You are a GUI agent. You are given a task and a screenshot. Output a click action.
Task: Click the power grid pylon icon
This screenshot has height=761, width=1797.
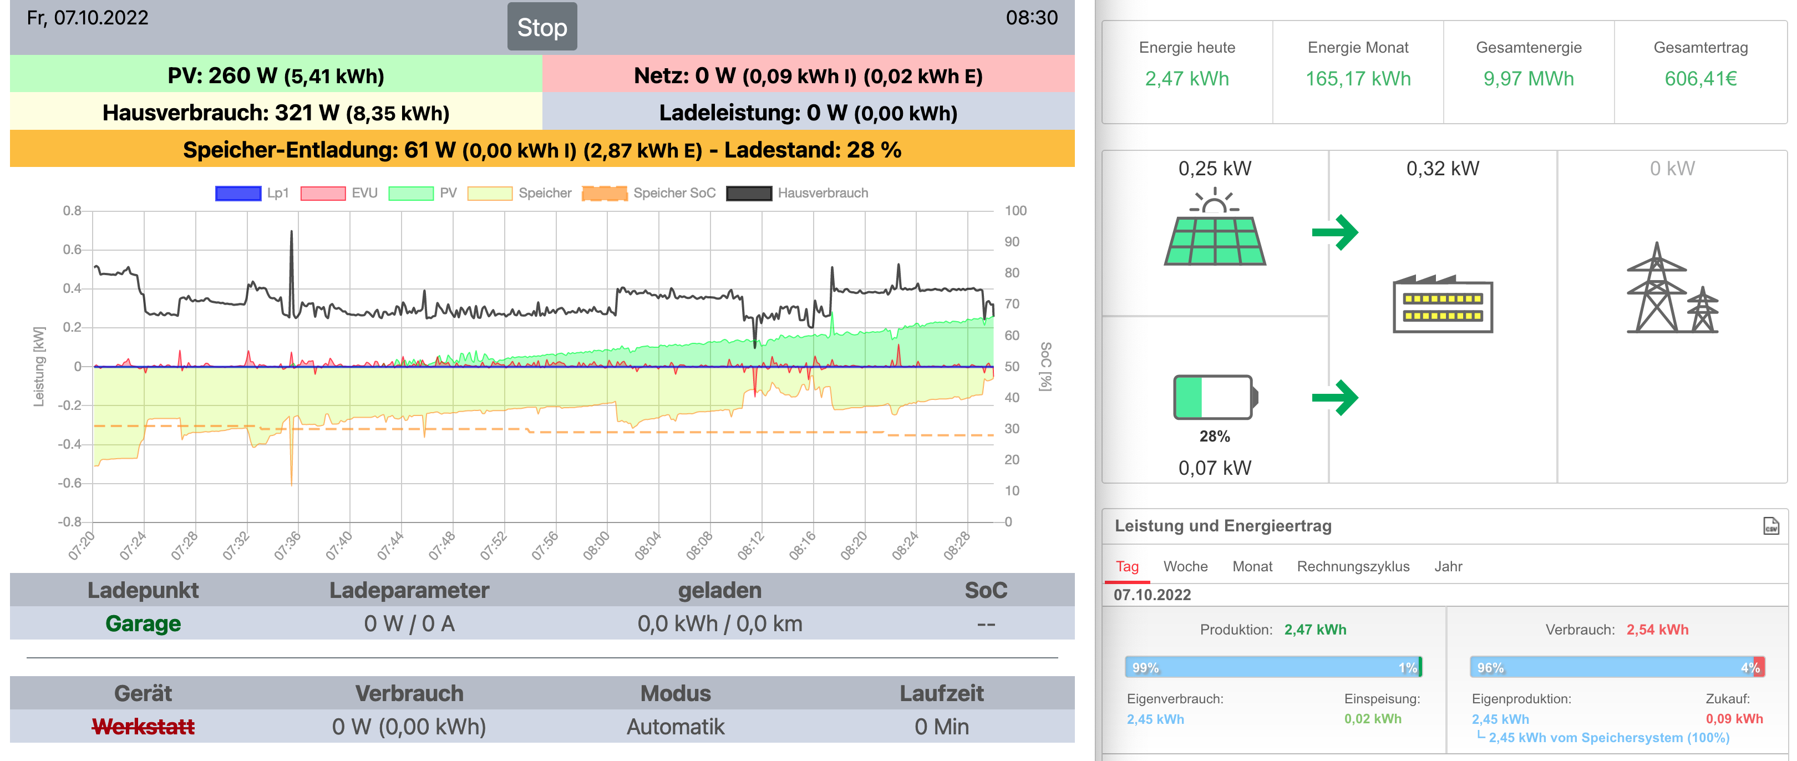(x=1672, y=289)
